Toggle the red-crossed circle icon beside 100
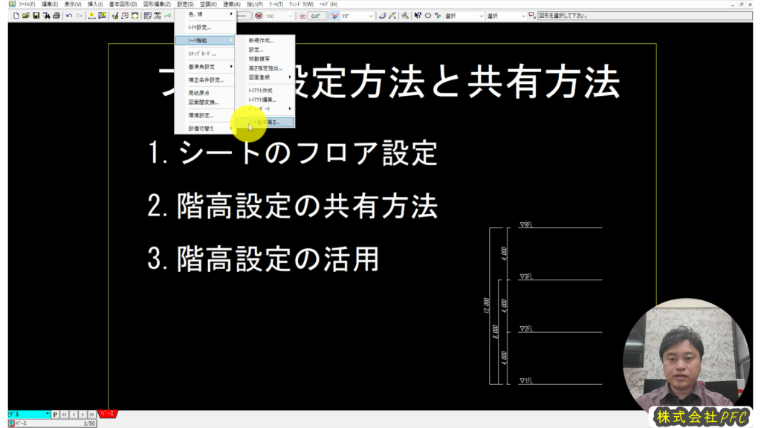 pos(258,16)
